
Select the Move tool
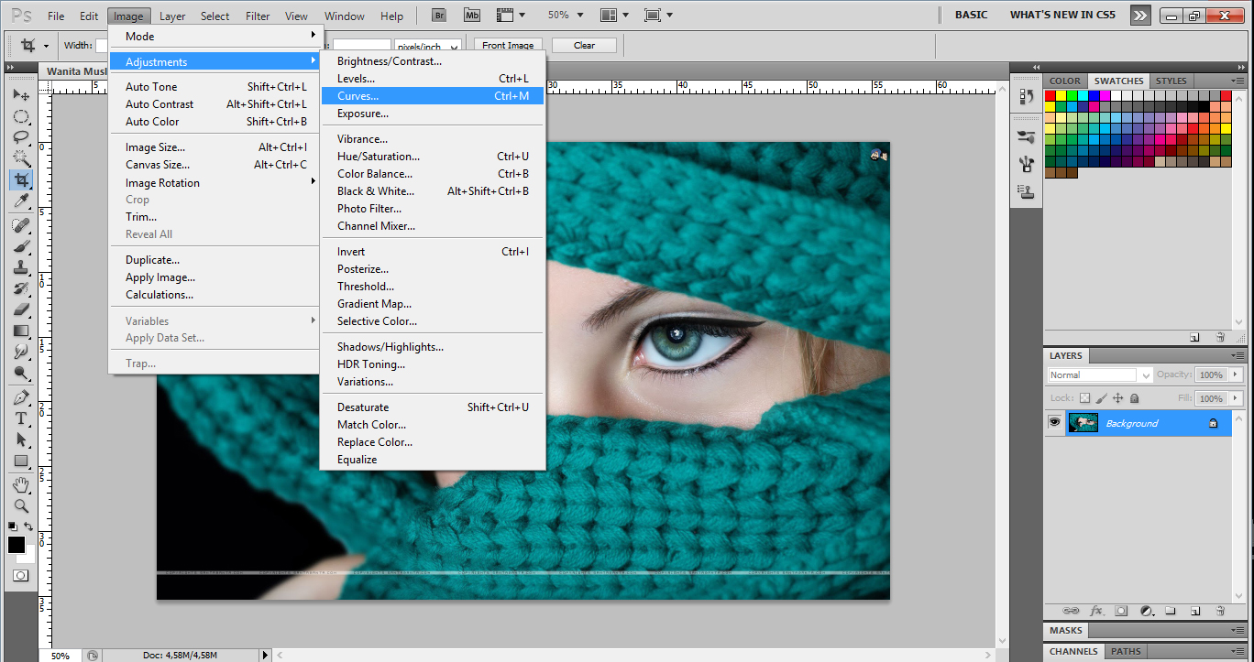[x=20, y=95]
